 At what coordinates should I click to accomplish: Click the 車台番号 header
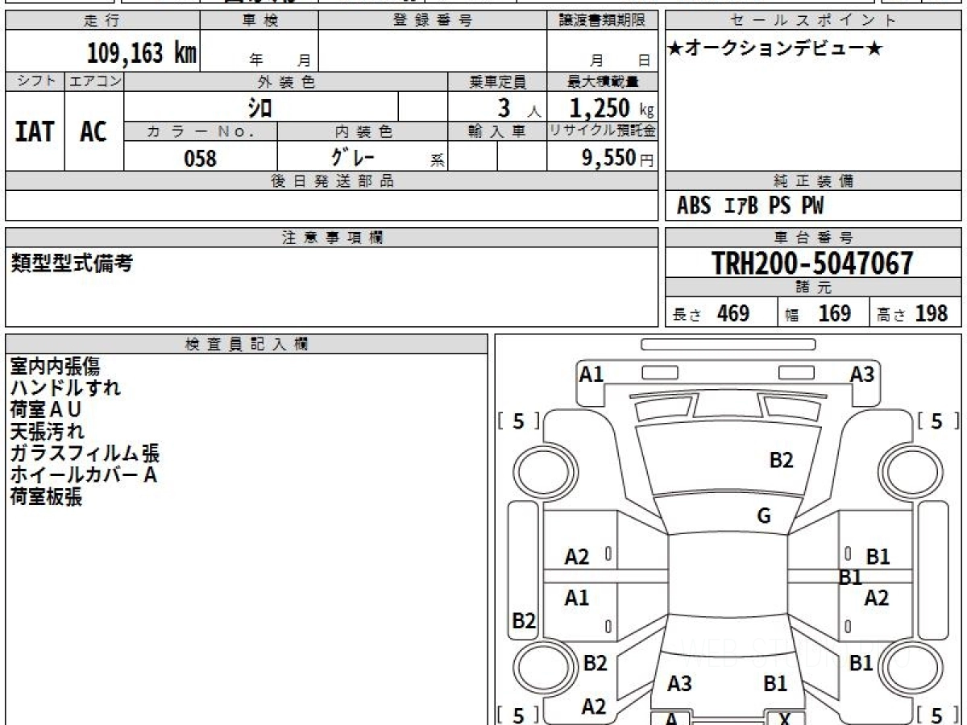point(814,238)
